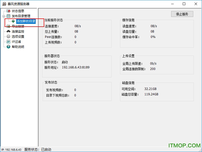This screenshot has height=152, width=202.
Task: Click the 上传设置 group title
Action: point(128,56)
